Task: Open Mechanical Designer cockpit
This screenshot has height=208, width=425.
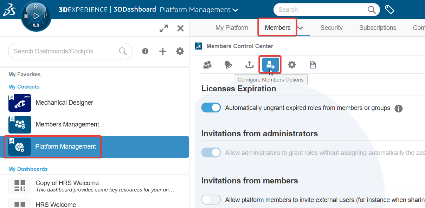Action: [x=95, y=103]
